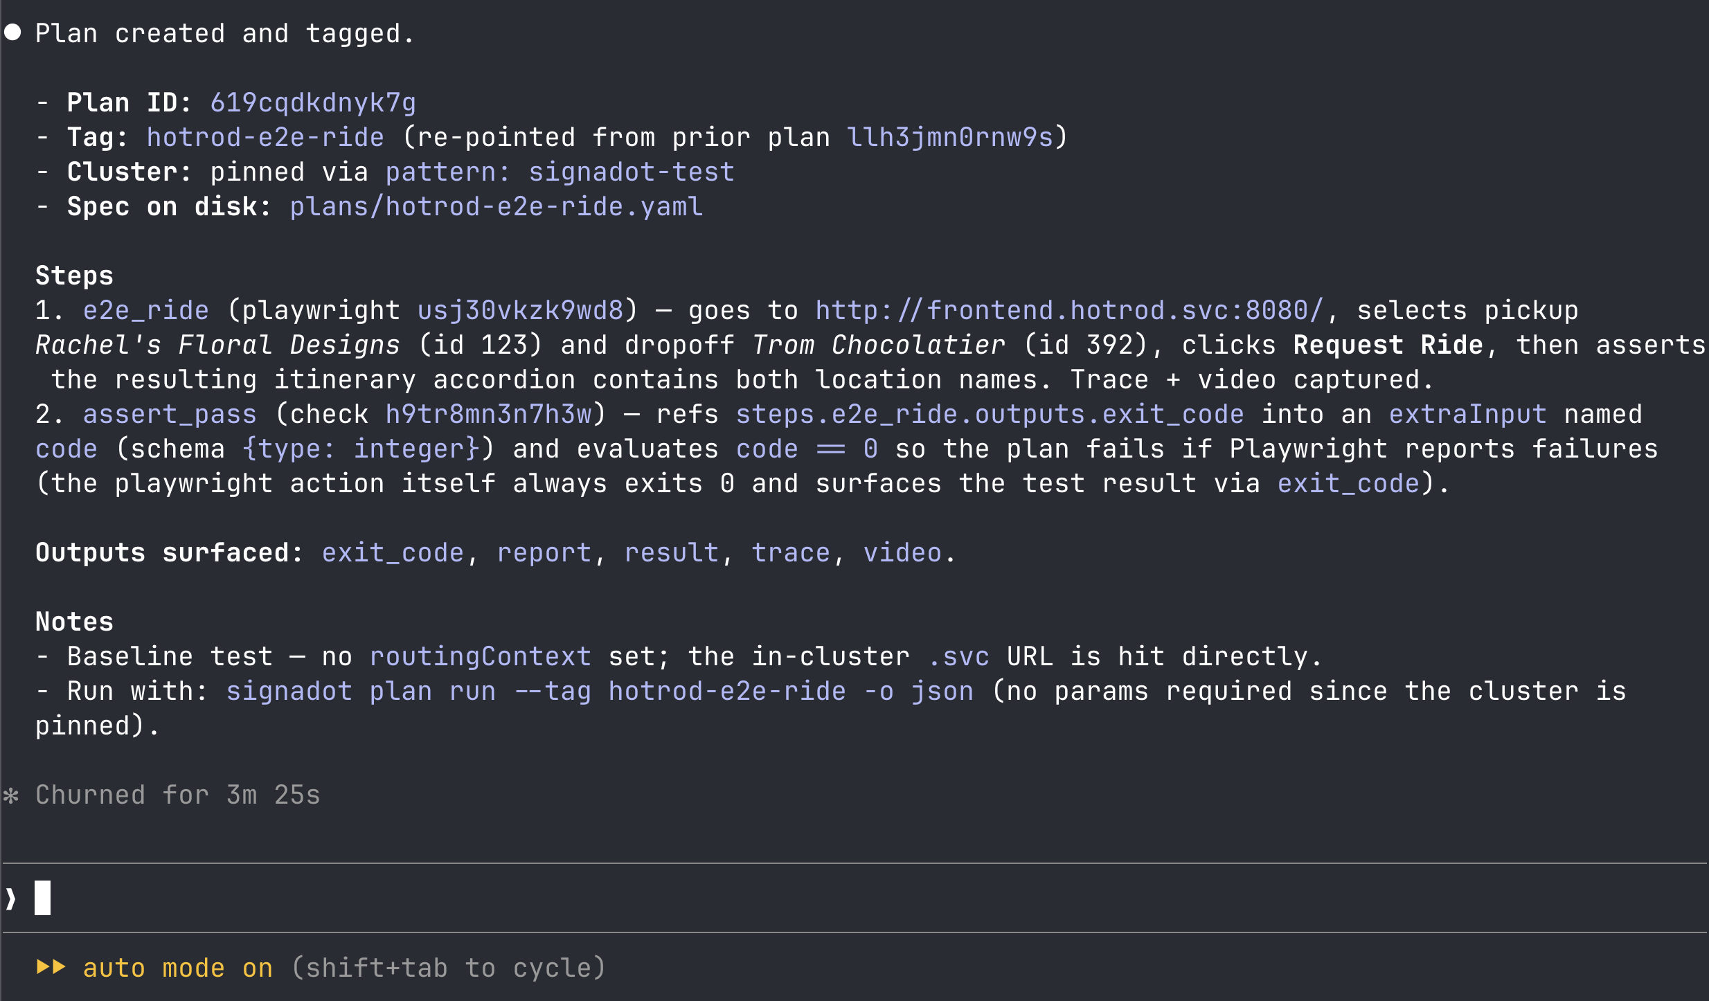Open the plans/hotrod-e2e-ride.yaml path
Image resolution: width=1709 pixels, height=1001 pixels.
tap(496, 206)
